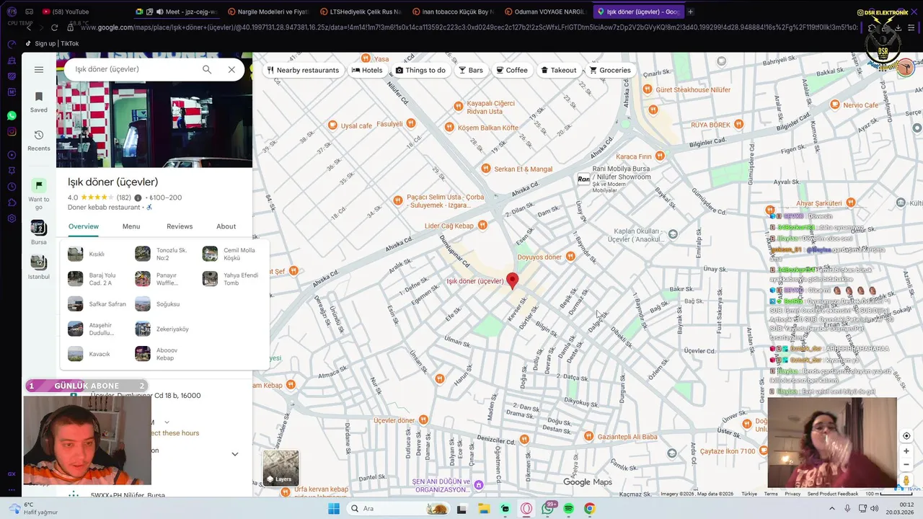The width and height of the screenshot is (923, 519).
Task: Open the Windows Start menu
Action: 333,509
